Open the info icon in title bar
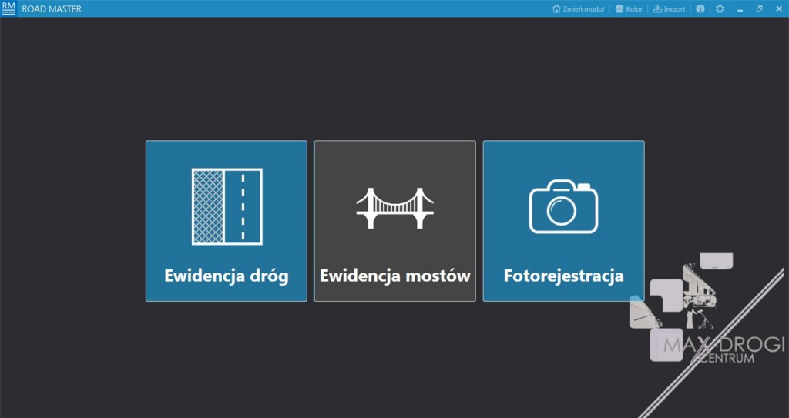Screen dimensions: 789x418 coord(700,9)
